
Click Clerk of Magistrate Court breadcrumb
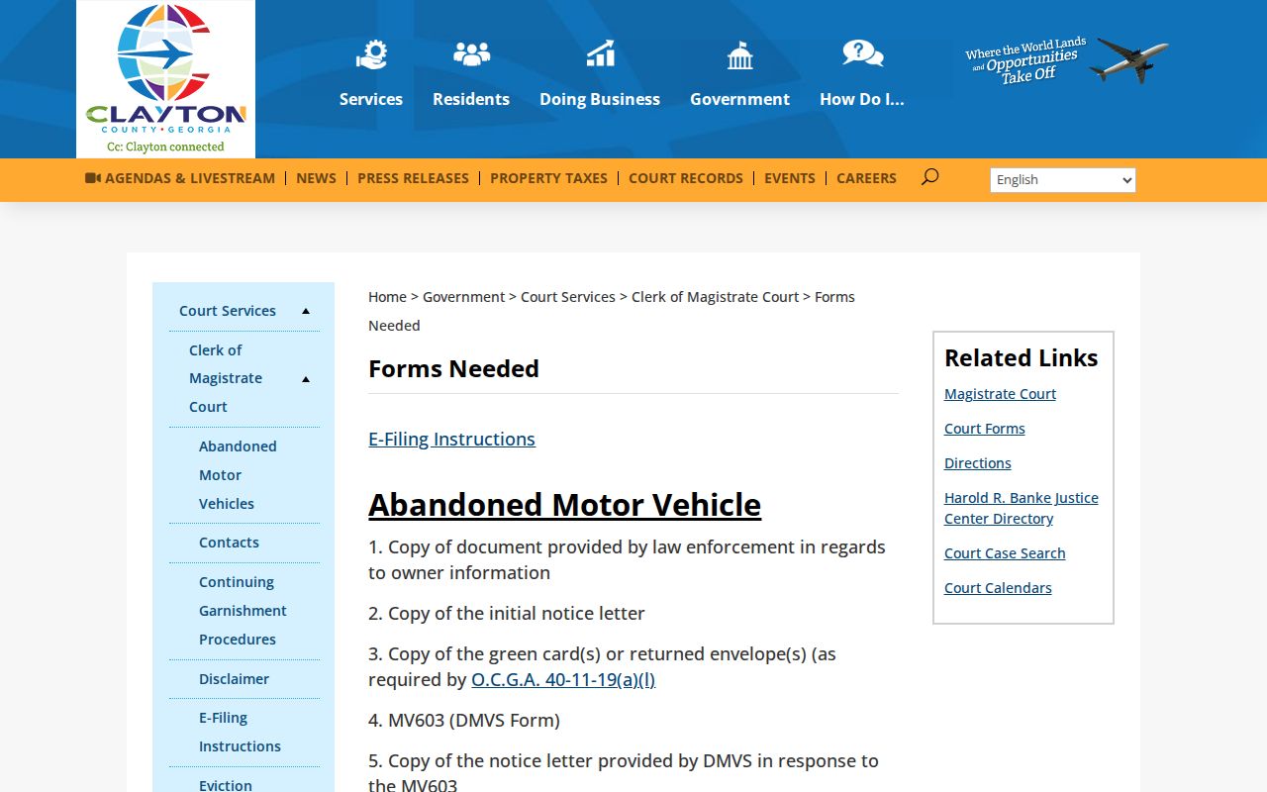(x=715, y=297)
